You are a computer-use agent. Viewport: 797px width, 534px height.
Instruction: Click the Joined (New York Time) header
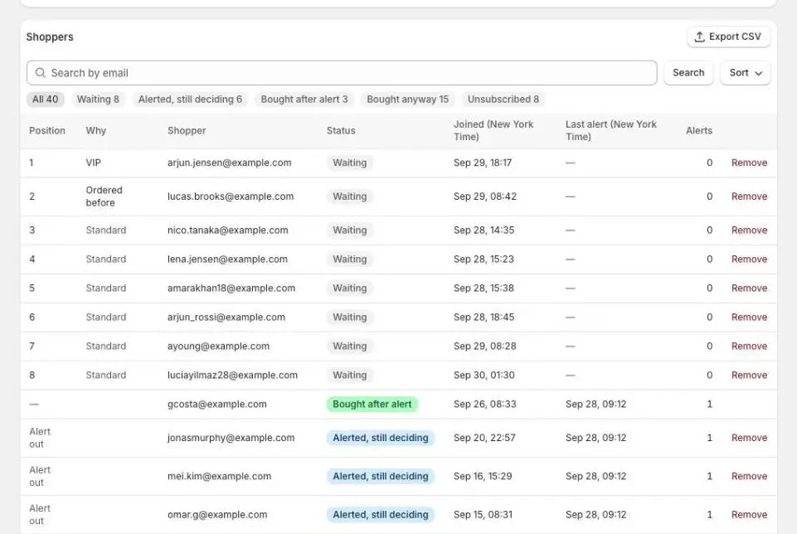point(493,130)
